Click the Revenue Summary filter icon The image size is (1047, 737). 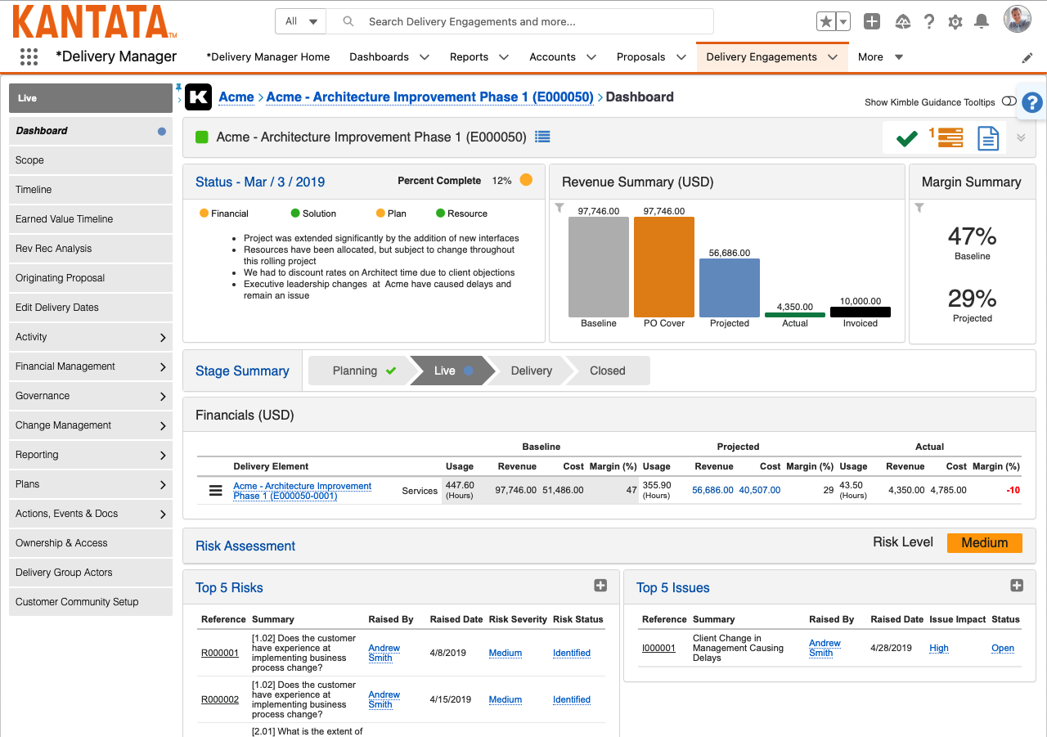559,208
